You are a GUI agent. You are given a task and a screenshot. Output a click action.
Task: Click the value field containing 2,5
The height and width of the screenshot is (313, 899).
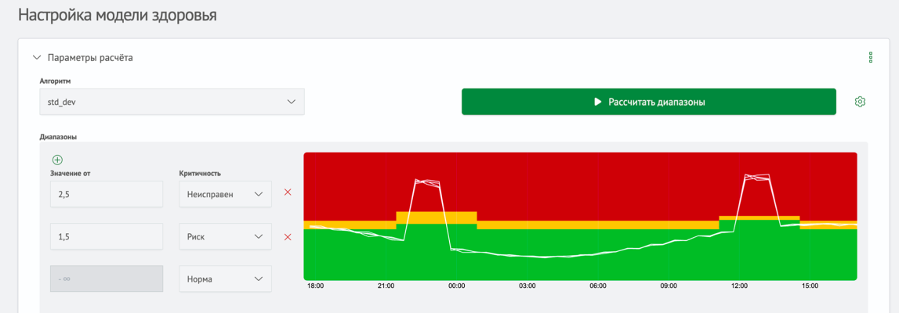click(x=107, y=195)
